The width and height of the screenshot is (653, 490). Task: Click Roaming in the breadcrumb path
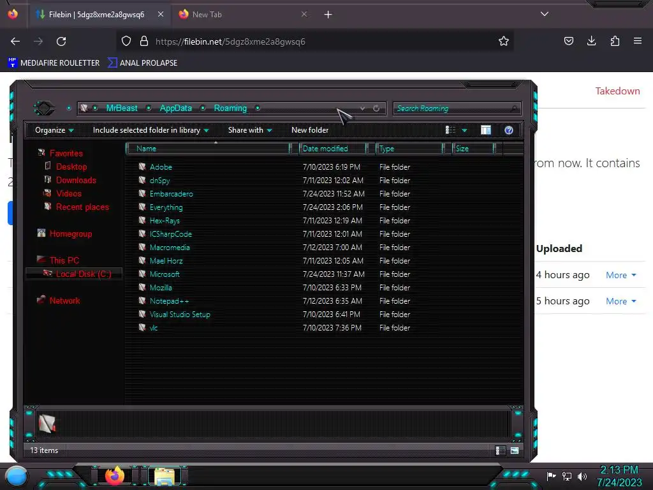tap(230, 108)
